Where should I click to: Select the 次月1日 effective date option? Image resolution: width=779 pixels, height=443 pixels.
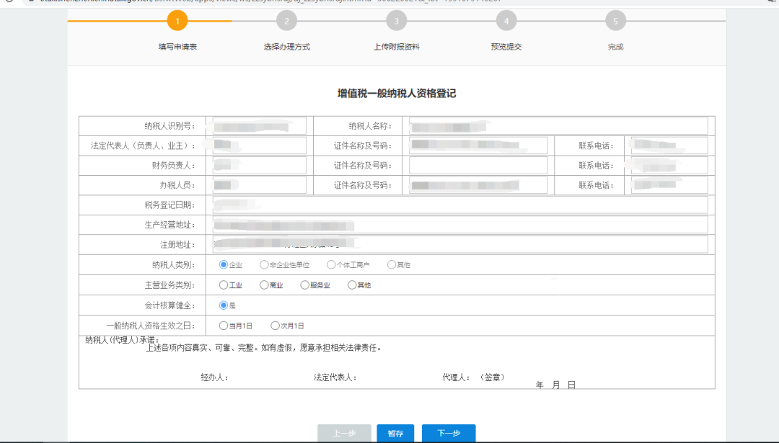click(276, 325)
